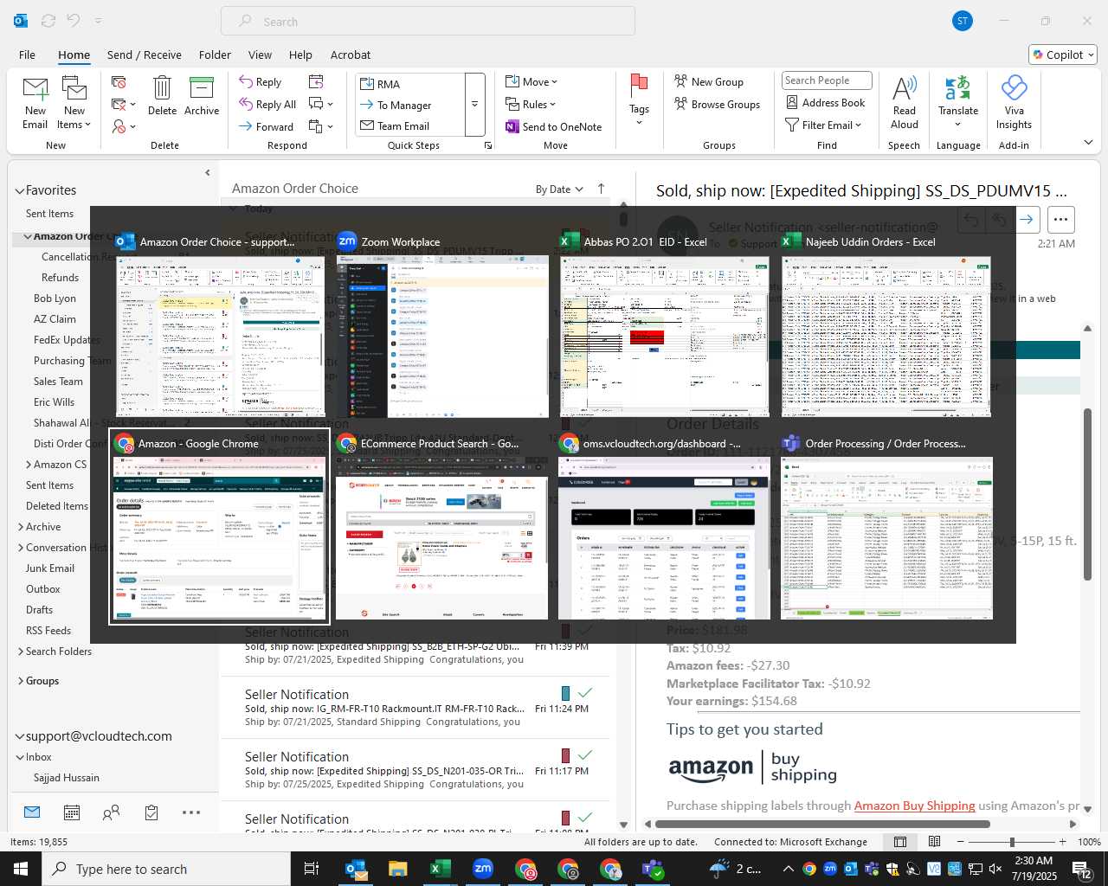Image resolution: width=1108 pixels, height=886 pixels.
Task: Open Zoom from the taskbar
Action: (483, 869)
